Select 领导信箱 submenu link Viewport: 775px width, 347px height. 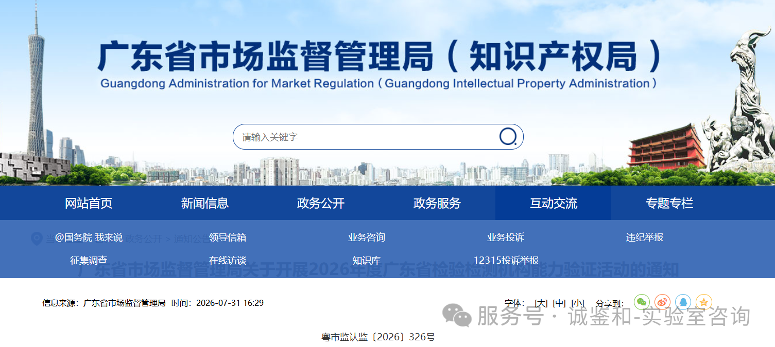click(x=228, y=238)
